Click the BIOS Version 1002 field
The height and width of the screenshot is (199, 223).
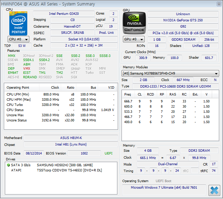click(84, 153)
